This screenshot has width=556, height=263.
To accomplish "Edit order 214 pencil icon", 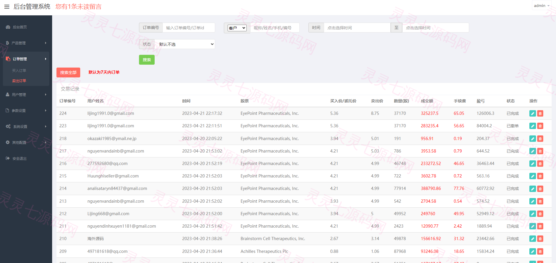I will point(533,189).
